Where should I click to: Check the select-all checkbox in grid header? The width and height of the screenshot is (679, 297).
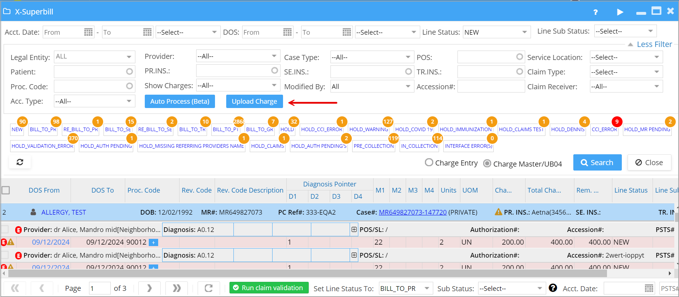click(6, 190)
